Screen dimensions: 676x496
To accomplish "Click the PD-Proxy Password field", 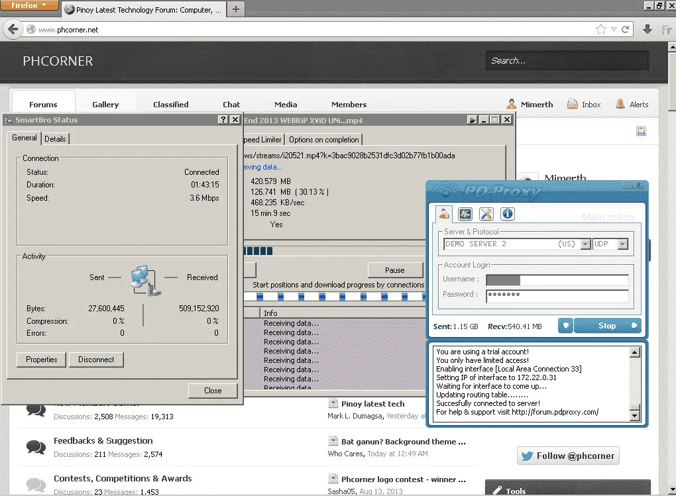I will (x=557, y=295).
